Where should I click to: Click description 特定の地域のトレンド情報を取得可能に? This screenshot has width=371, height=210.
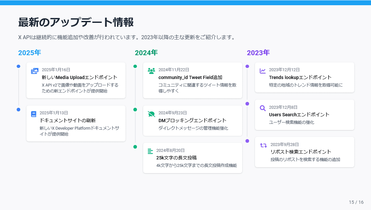click(x=306, y=85)
